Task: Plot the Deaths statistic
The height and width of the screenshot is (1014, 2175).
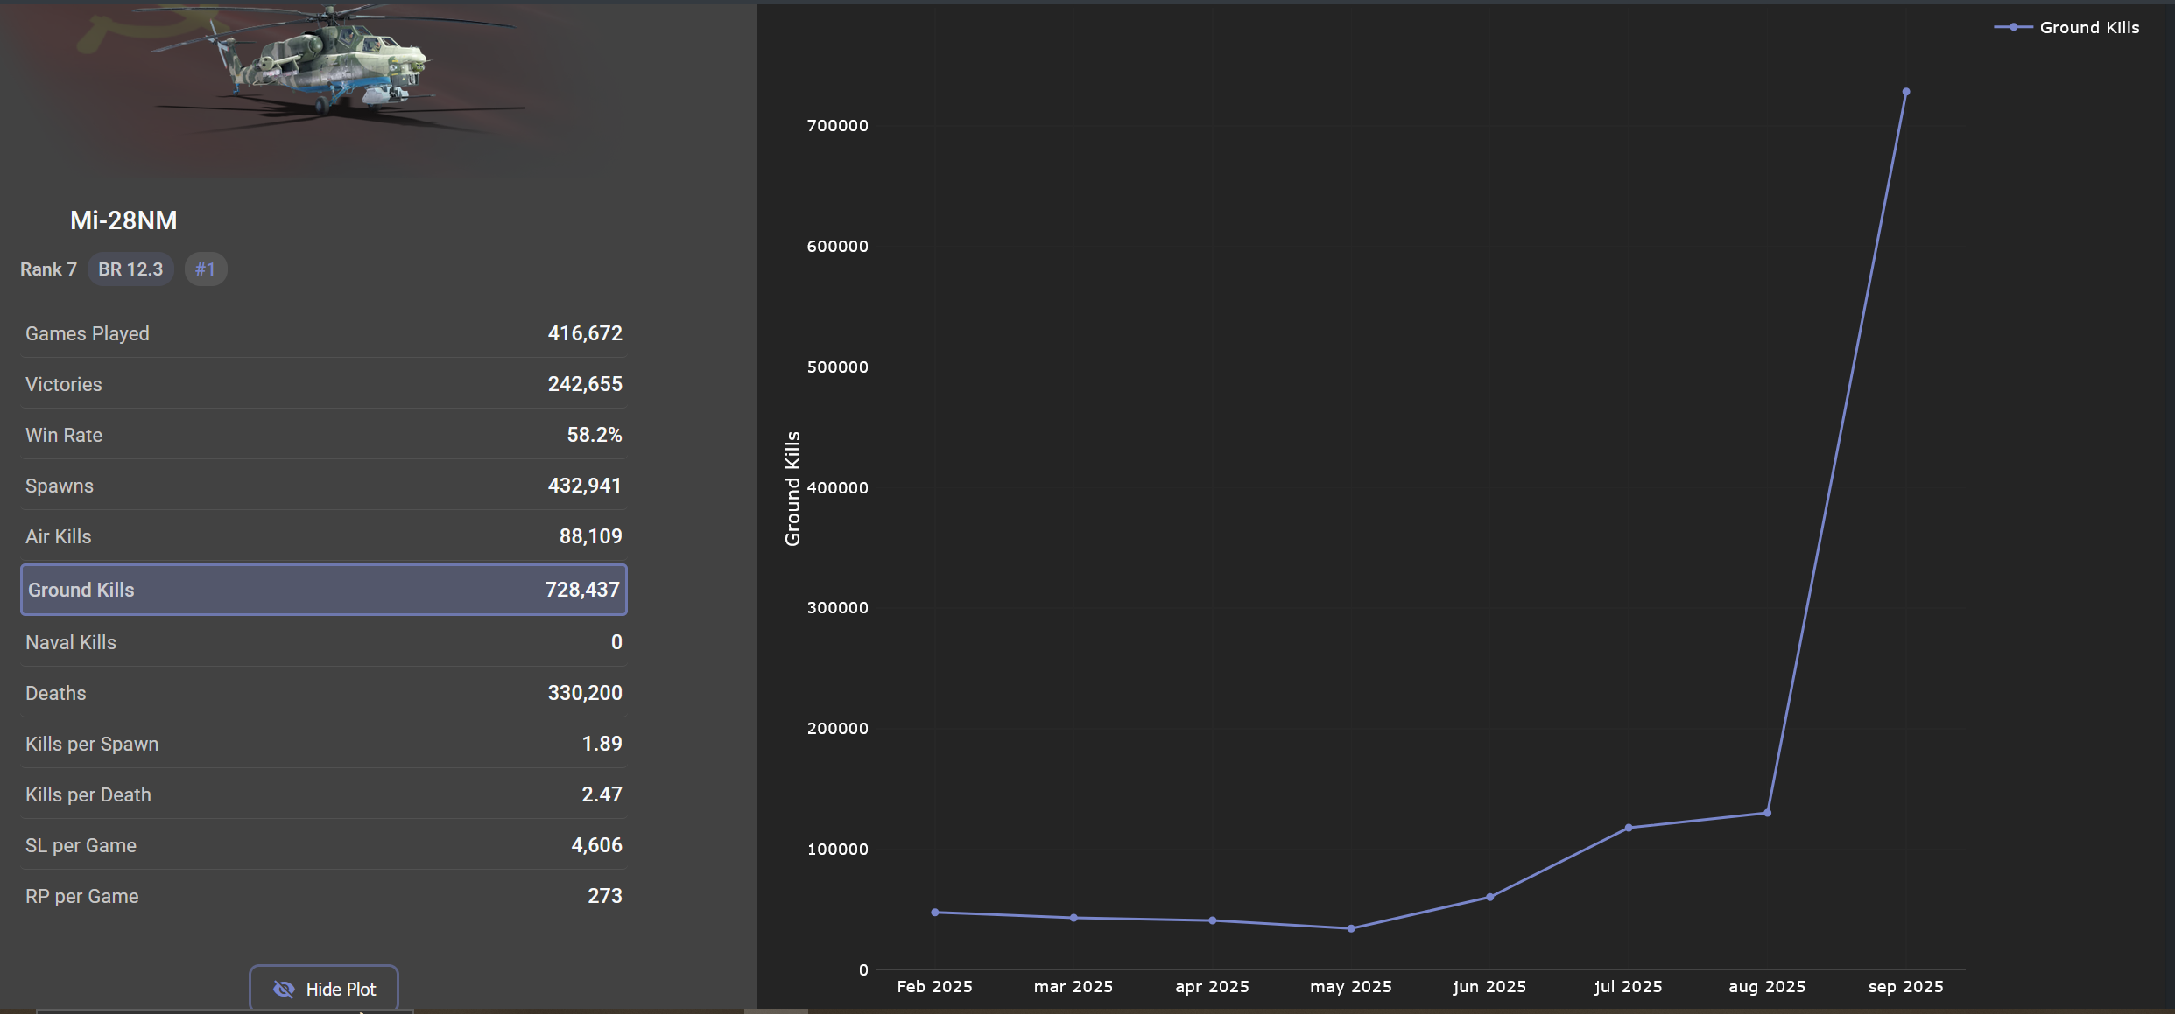Action: (x=323, y=693)
